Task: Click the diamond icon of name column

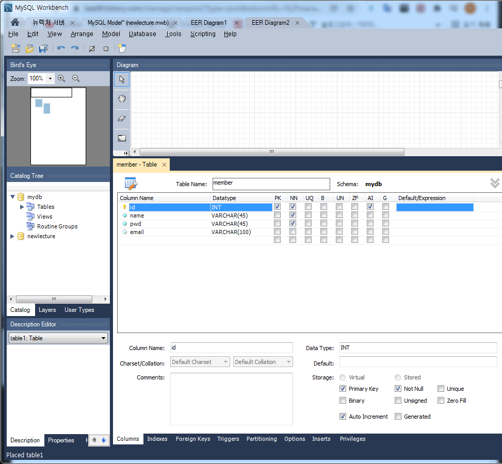Action: coord(124,216)
